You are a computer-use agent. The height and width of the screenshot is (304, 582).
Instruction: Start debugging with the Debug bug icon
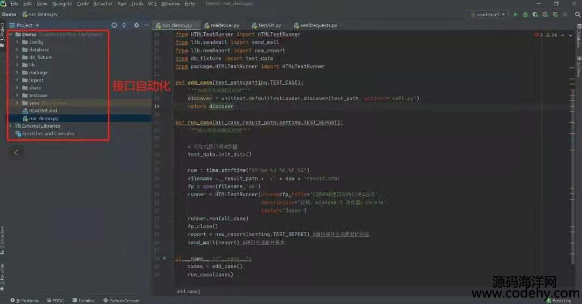525,15
